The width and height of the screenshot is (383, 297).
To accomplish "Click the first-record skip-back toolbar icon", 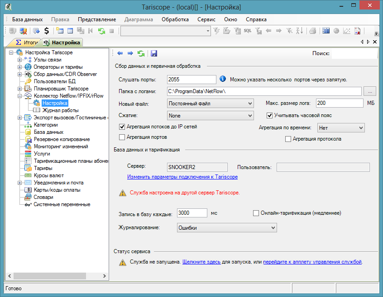I will tap(91, 31).
